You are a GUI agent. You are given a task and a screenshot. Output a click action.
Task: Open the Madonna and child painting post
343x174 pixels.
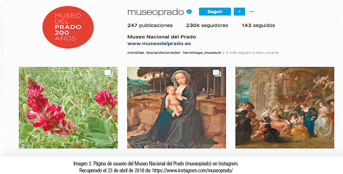177,108
